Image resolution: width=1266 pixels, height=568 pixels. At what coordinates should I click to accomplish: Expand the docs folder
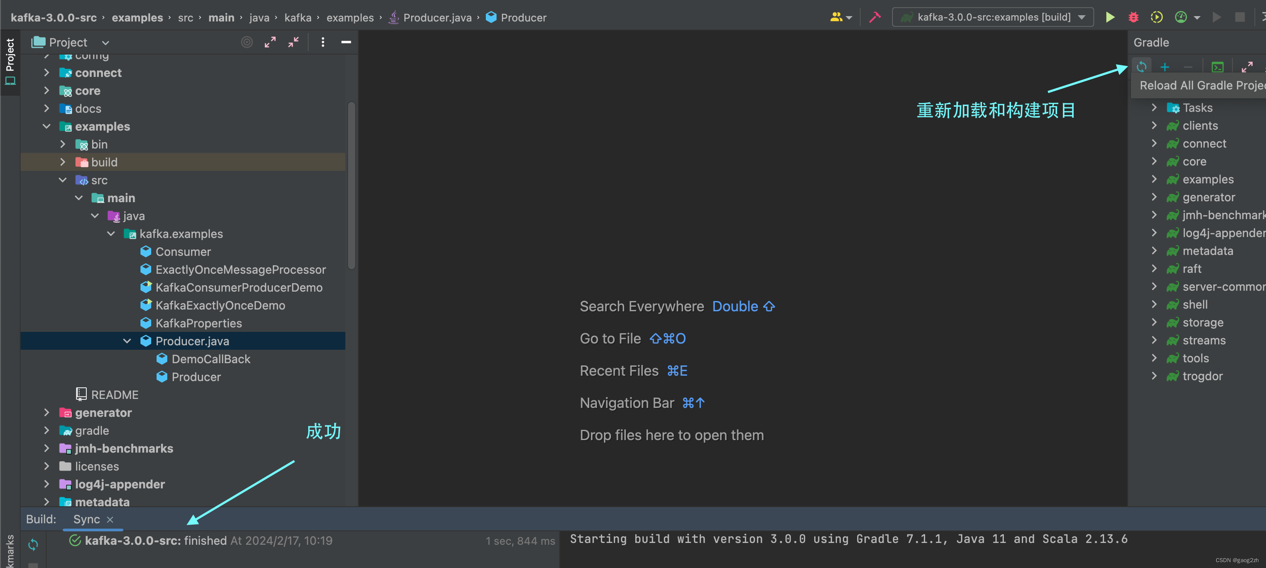click(47, 108)
